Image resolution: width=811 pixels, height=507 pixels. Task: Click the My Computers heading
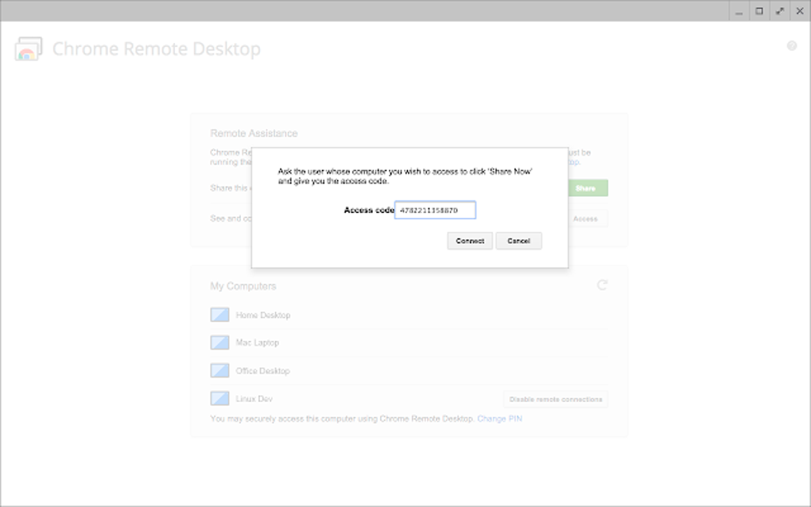(x=243, y=286)
